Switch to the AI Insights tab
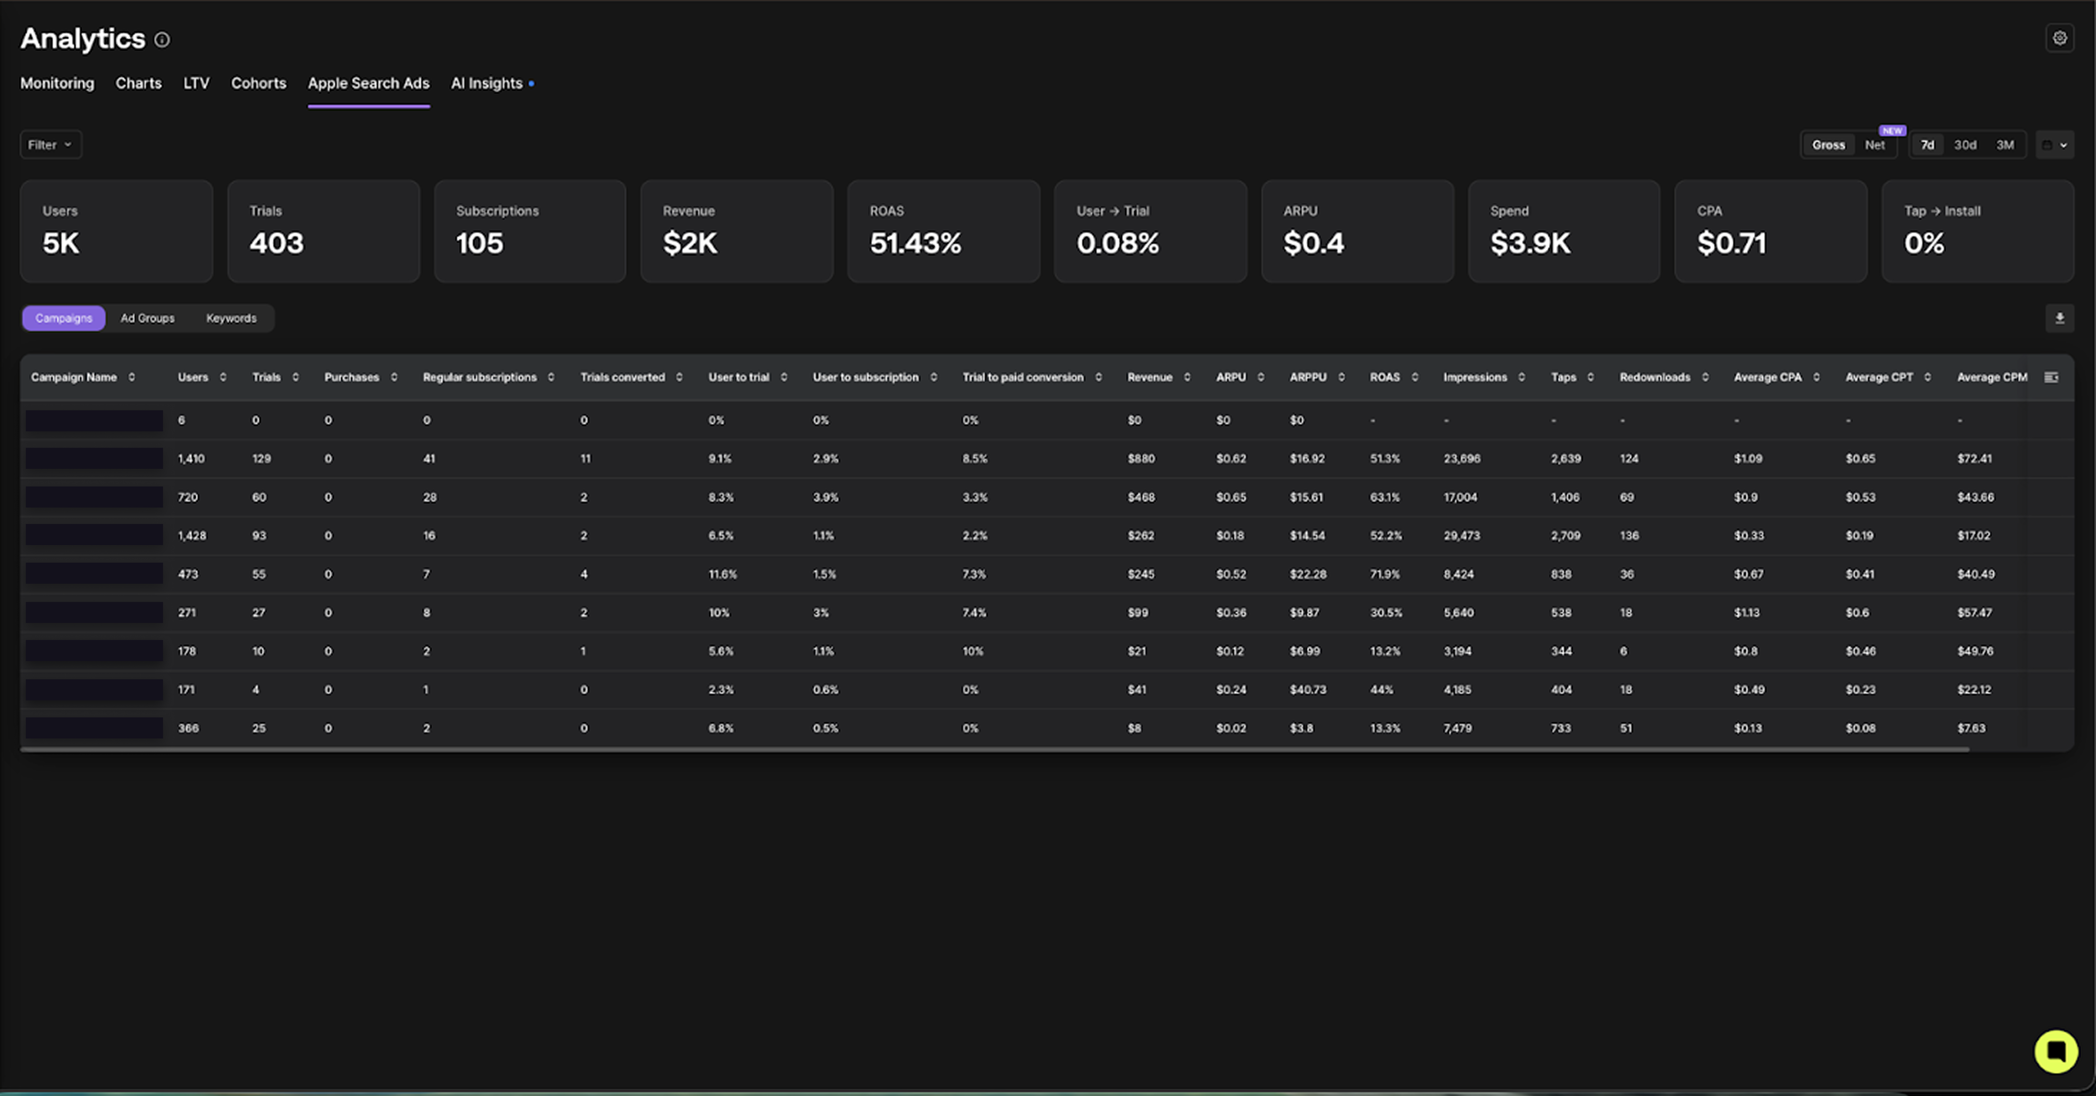Viewport: 2096px width, 1096px height. 486,83
